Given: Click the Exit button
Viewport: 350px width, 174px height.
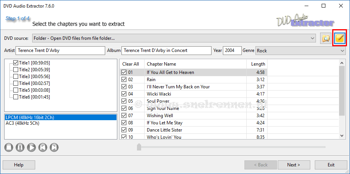Looking at the screenshot, I should 331,165.
